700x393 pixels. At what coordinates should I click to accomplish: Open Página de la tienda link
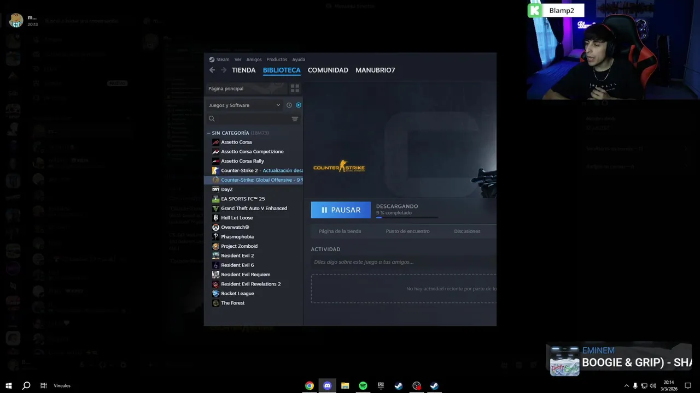[x=340, y=231]
